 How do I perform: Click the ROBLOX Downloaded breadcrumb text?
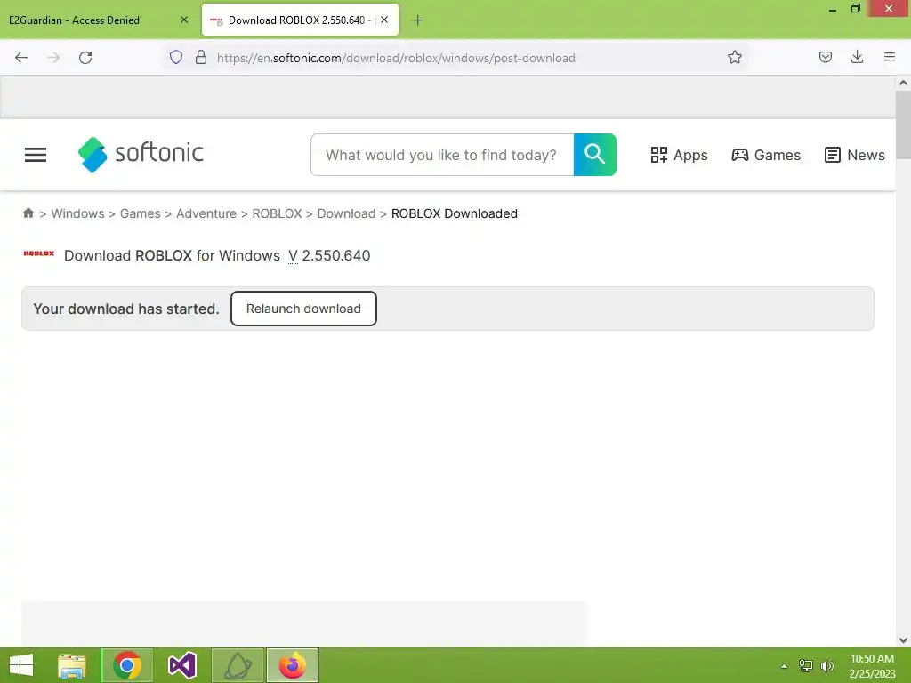point(455,213)
